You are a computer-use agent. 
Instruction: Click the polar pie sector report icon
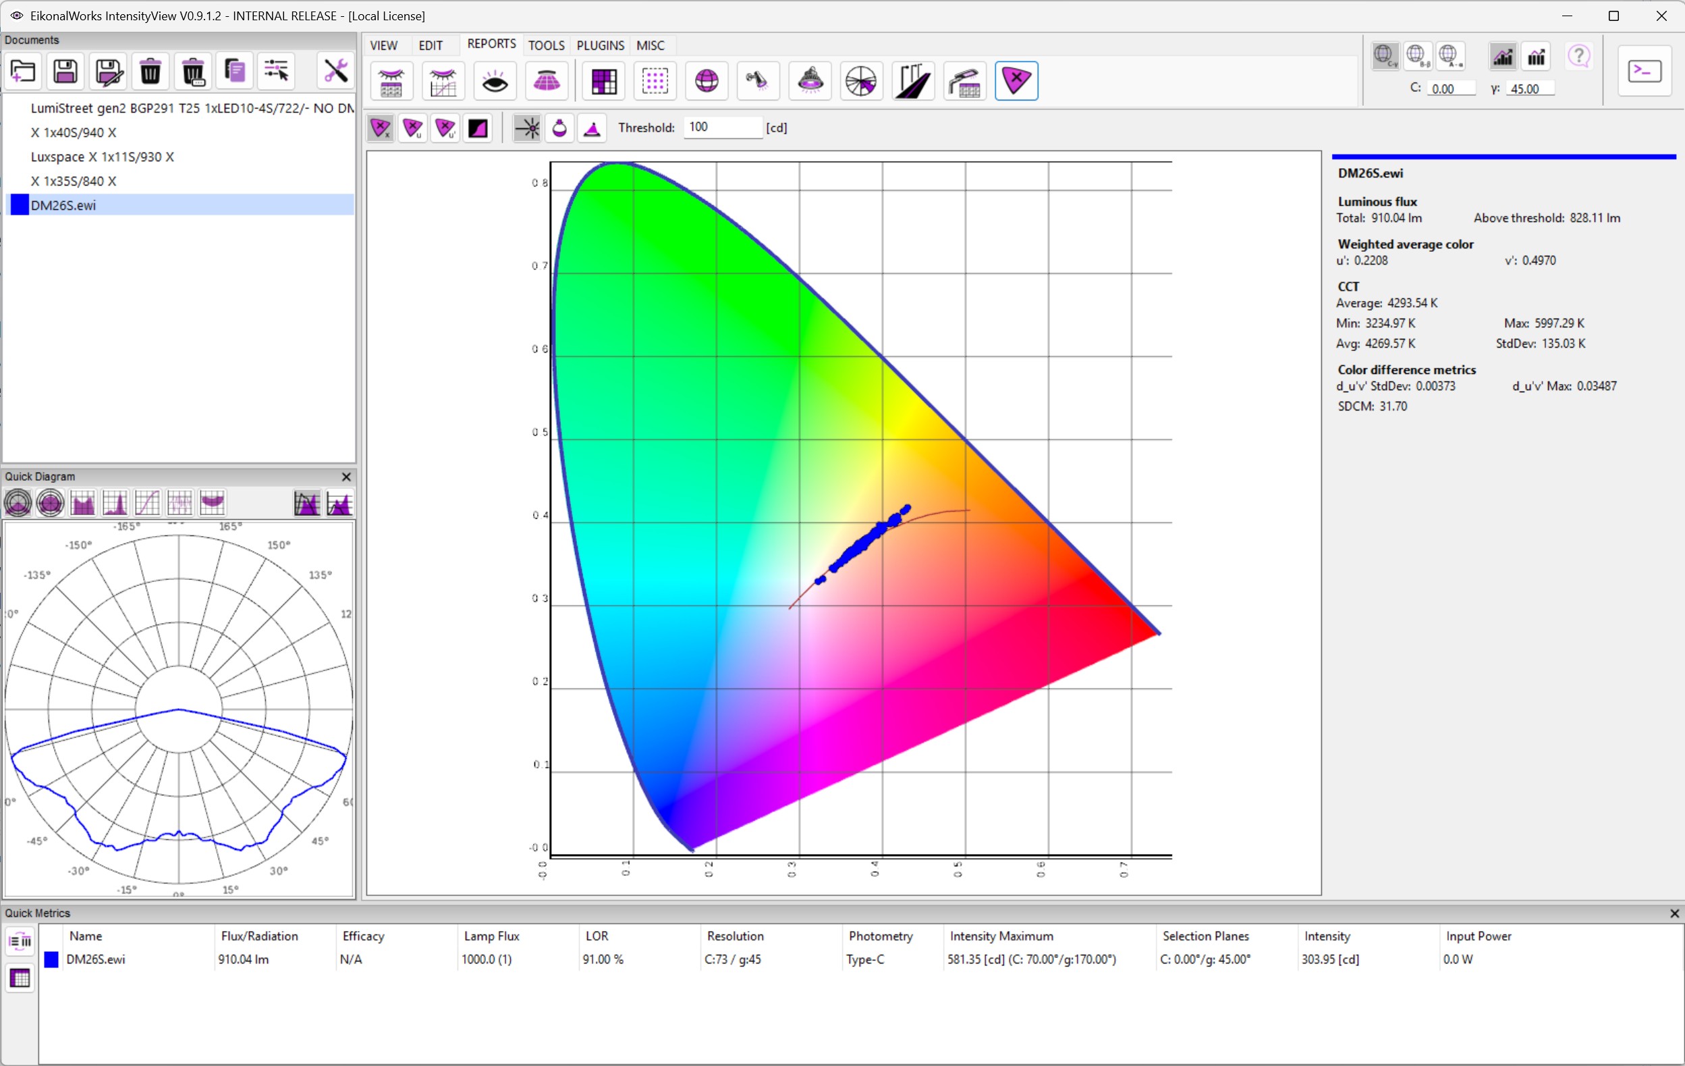pyautogui.click(x=861, y=81)
